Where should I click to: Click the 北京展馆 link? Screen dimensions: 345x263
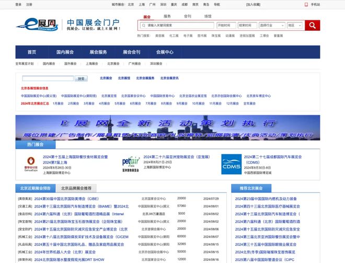pyautogui.click(x=124, y=78)
